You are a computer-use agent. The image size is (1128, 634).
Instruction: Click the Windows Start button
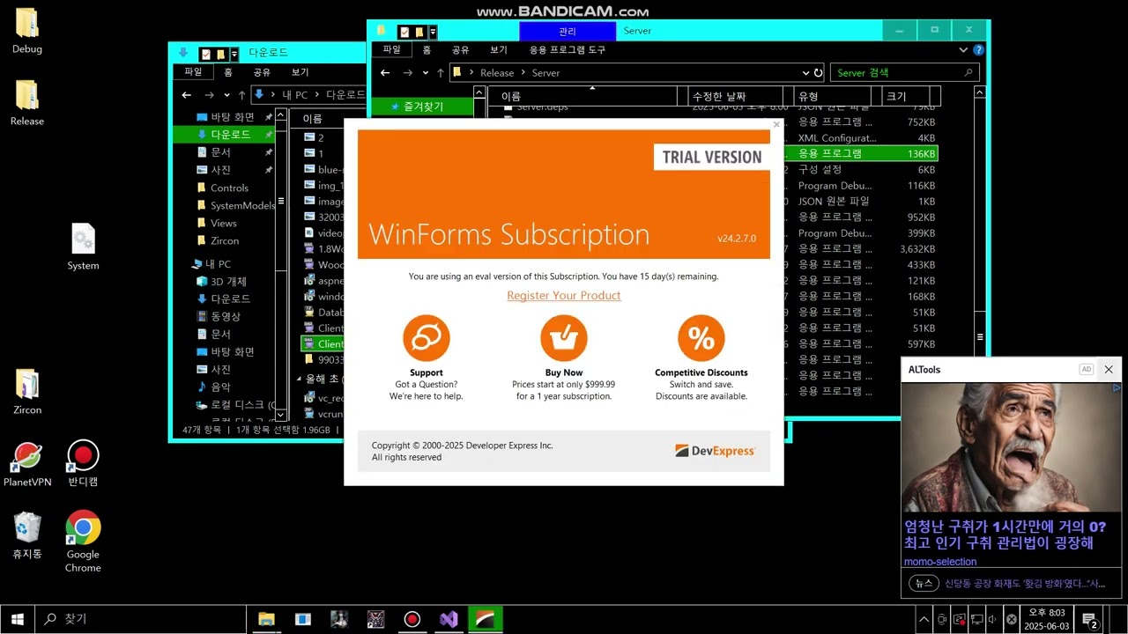17,619
